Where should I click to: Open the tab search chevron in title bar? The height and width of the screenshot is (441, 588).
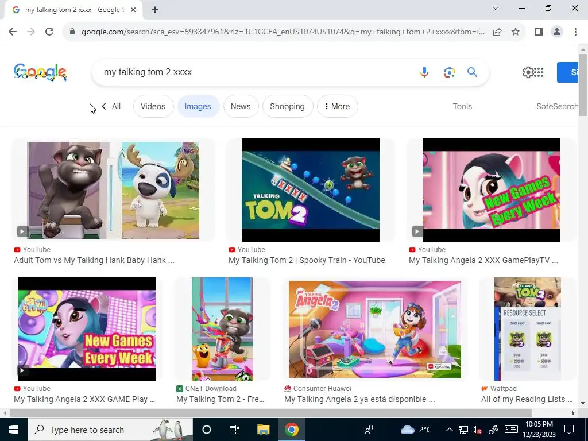pyautogui.click(x=496, y=8)
